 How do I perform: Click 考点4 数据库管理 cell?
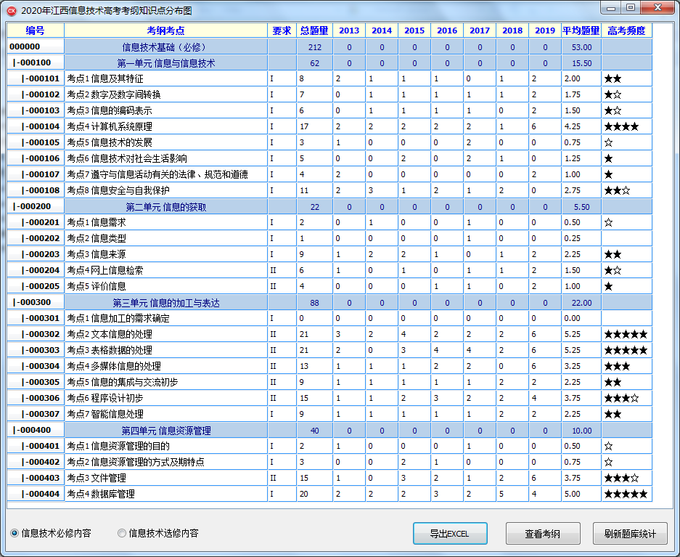165,494
